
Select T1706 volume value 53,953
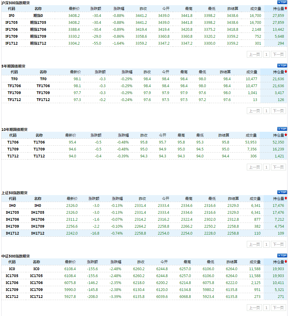tap(251, 142)
